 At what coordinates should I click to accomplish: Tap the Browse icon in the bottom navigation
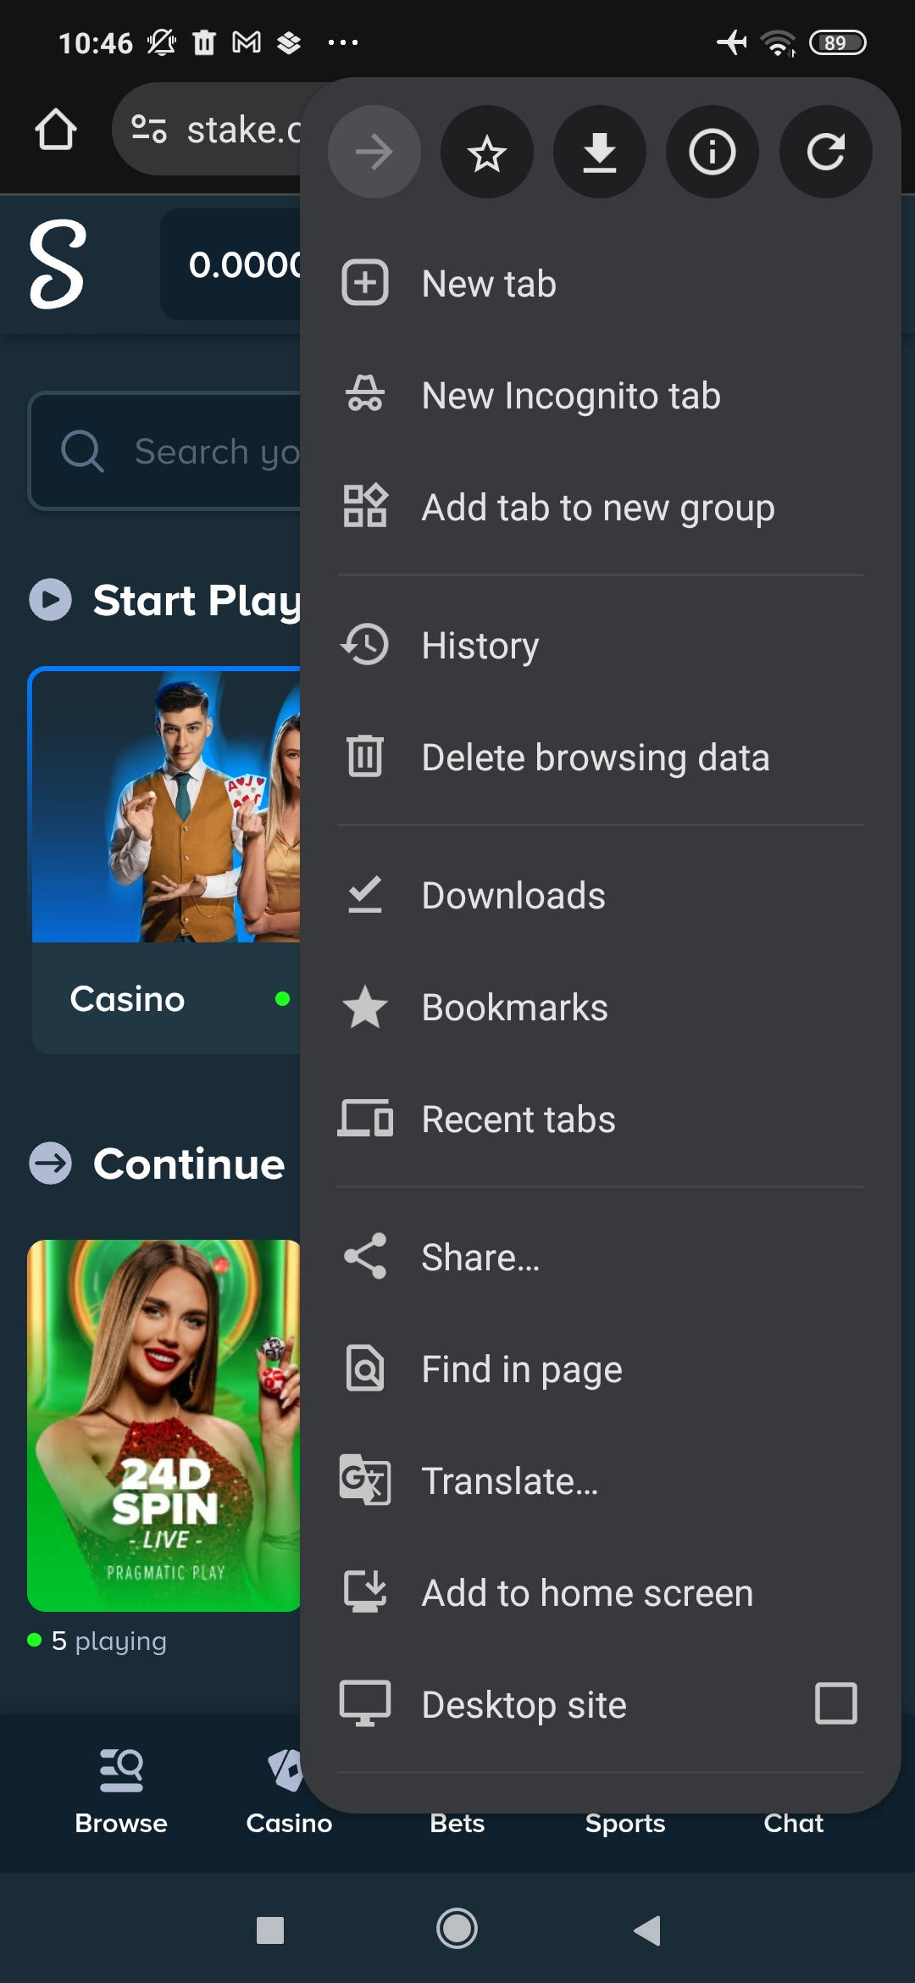point(121,1769)
